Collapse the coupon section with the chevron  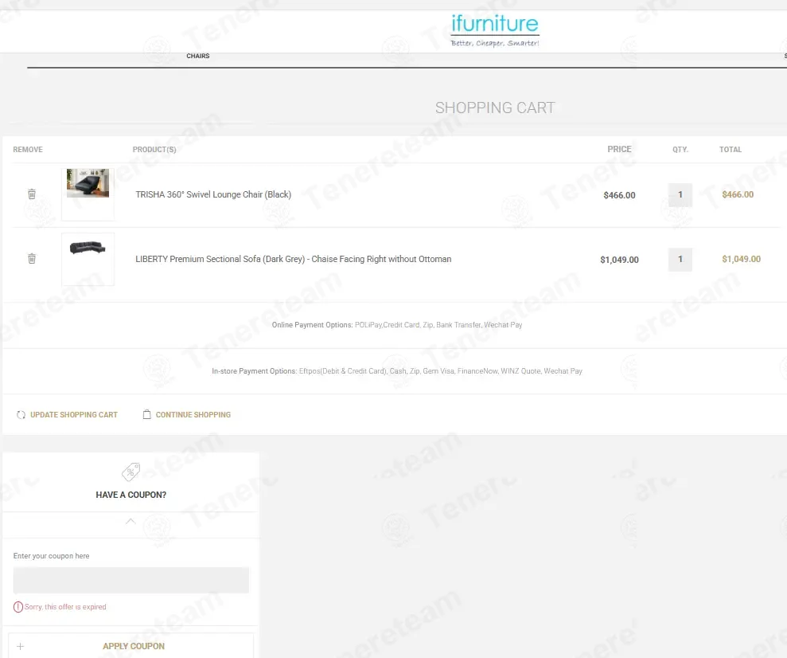pos(131,521)
